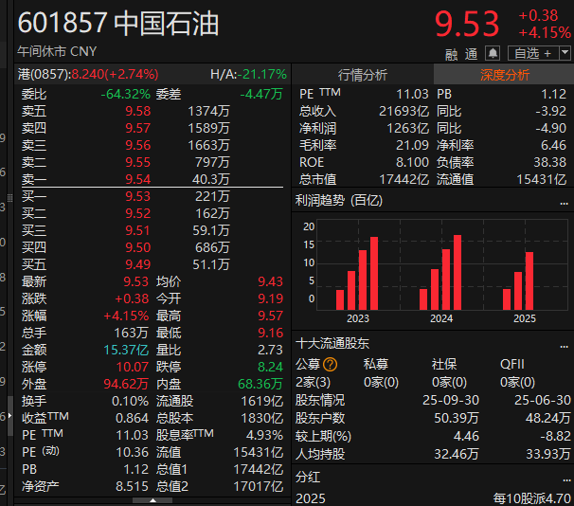Click the price alert bell icon
Viewport: 574px width, 506px height.
pyautogui.click(x=493, y=53)
